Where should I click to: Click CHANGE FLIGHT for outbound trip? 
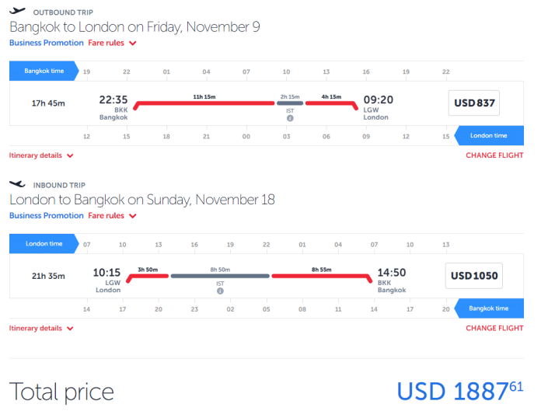tap(494, 155)
